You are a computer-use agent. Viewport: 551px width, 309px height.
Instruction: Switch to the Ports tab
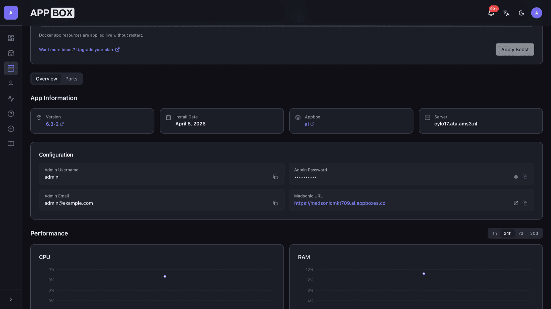click(71, 79)
